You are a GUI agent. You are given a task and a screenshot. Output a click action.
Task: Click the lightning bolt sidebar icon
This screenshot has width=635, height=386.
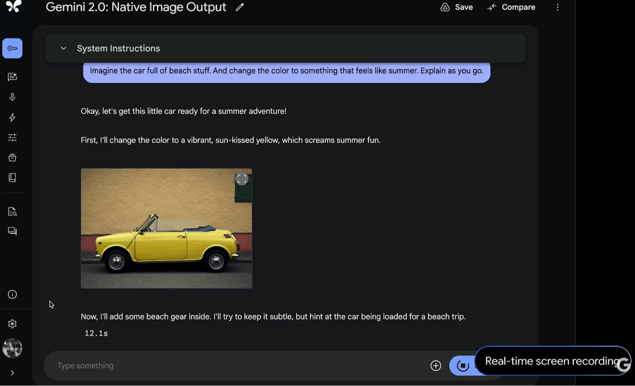pos(12,118)
